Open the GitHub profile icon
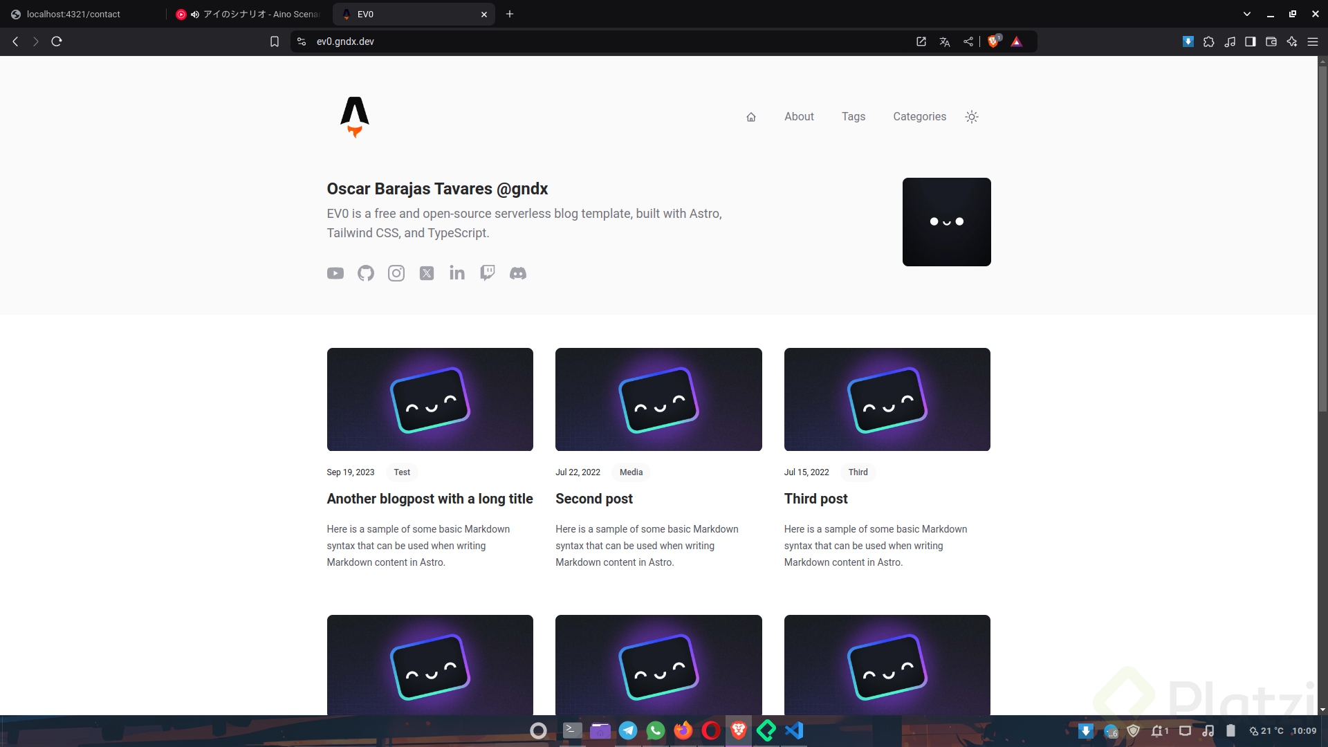The height and width of the screenshot is (747, 1328). (x=366, y=273)
